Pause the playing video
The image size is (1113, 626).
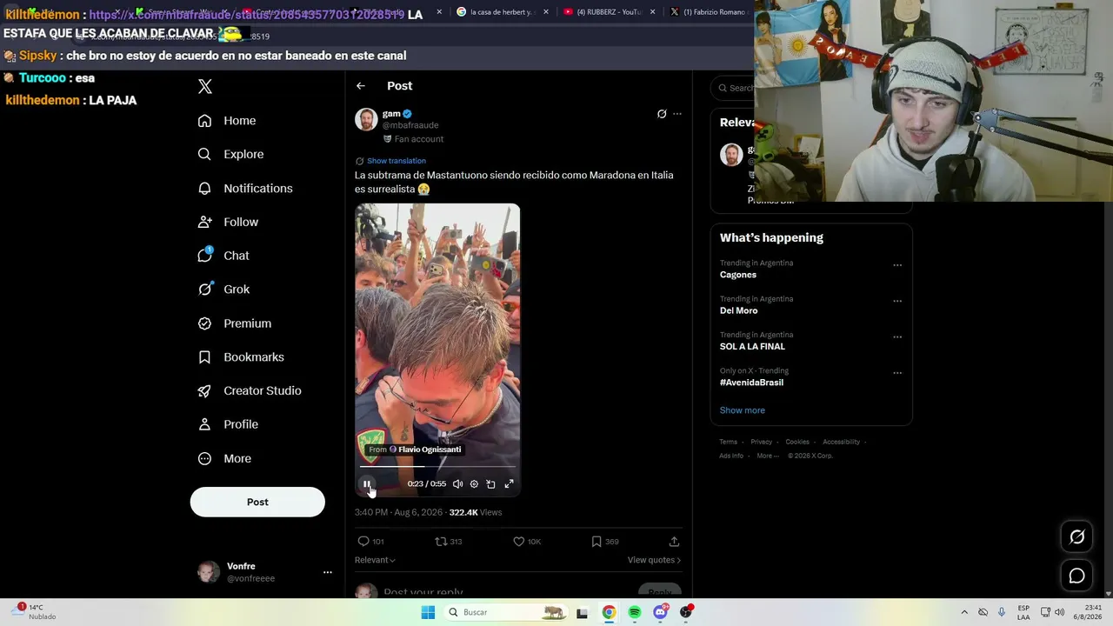(367, 484)
